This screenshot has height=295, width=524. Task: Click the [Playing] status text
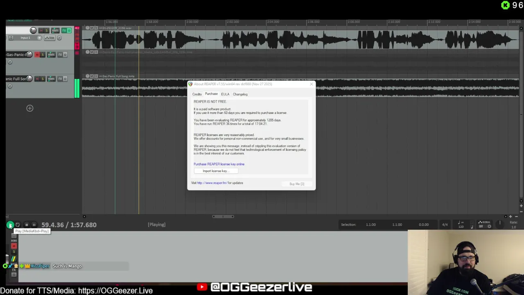click(x=156, y=225)
